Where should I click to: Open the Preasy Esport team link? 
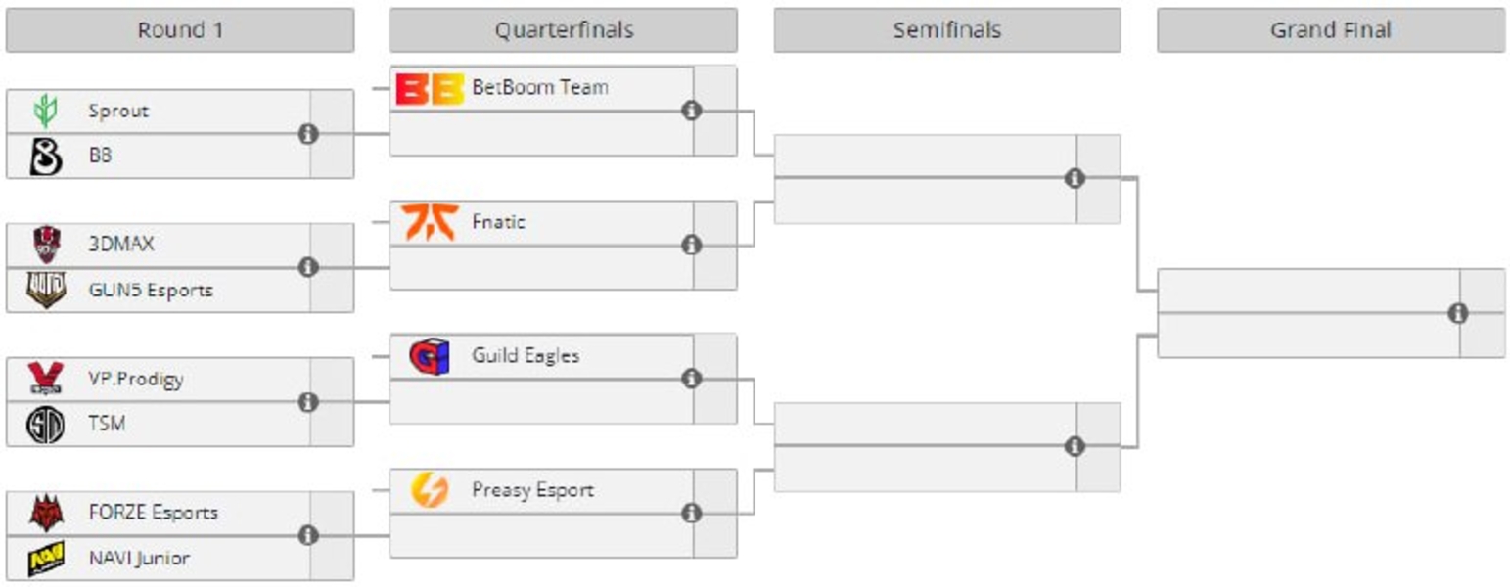[x=532, y=489]
